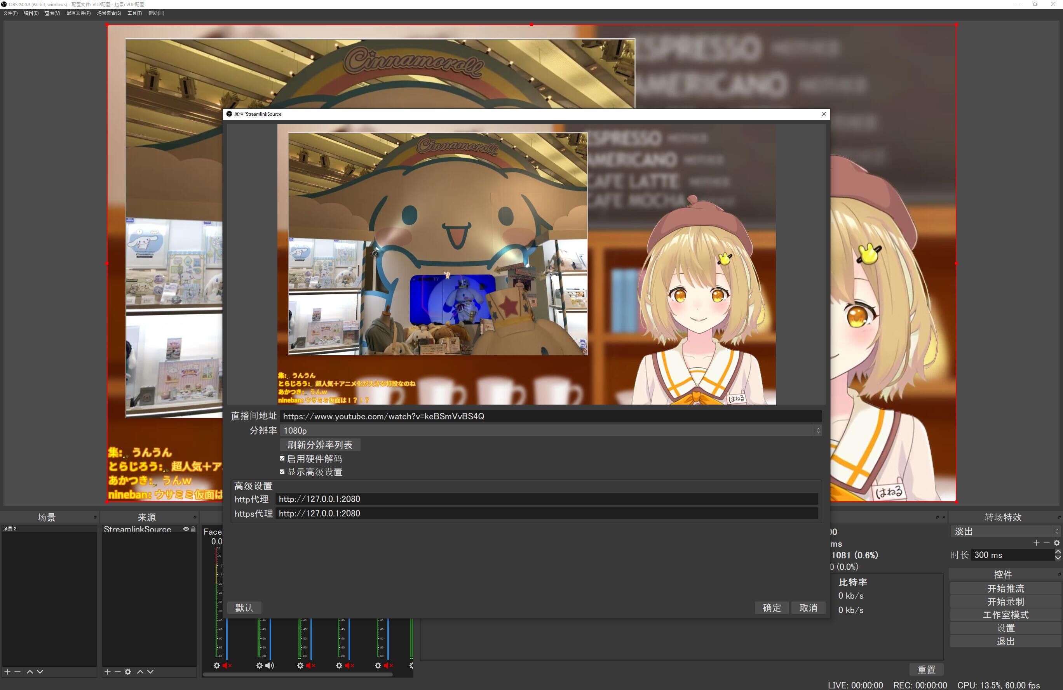1063x690 pixels.
Task: Uncheck the 启用硬件解码 checkbox
Action: point(282,458)
